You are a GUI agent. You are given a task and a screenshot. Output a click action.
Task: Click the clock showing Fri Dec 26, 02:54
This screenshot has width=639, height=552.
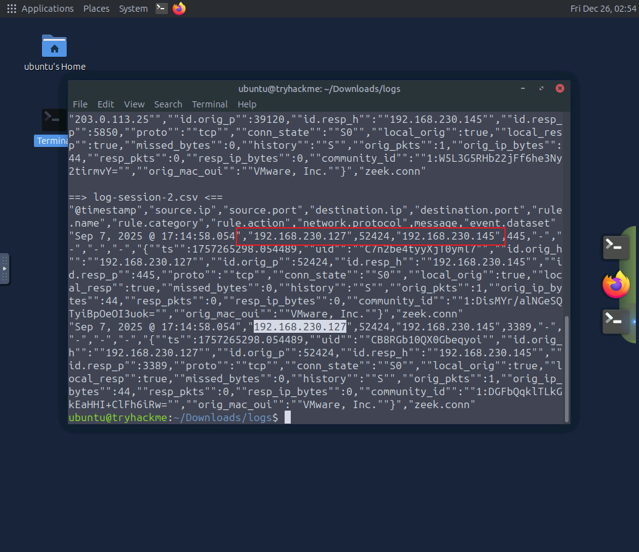click(603, 9)
